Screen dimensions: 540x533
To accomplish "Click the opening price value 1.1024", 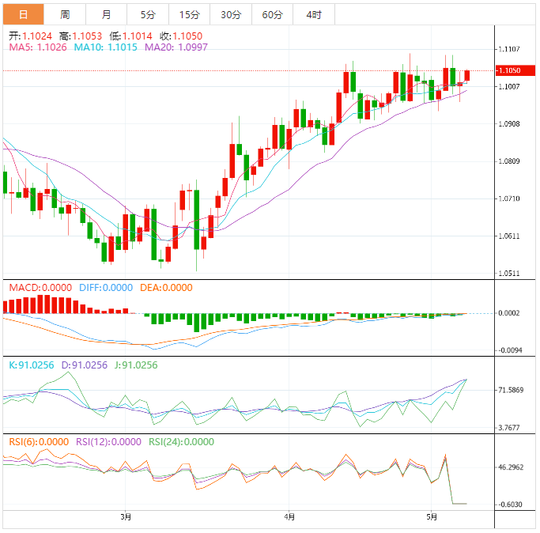I will point(37,36).
